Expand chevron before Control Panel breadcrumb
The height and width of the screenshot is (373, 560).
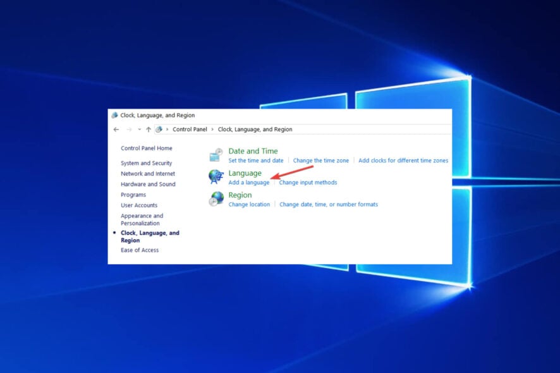[x=167, y=130]
